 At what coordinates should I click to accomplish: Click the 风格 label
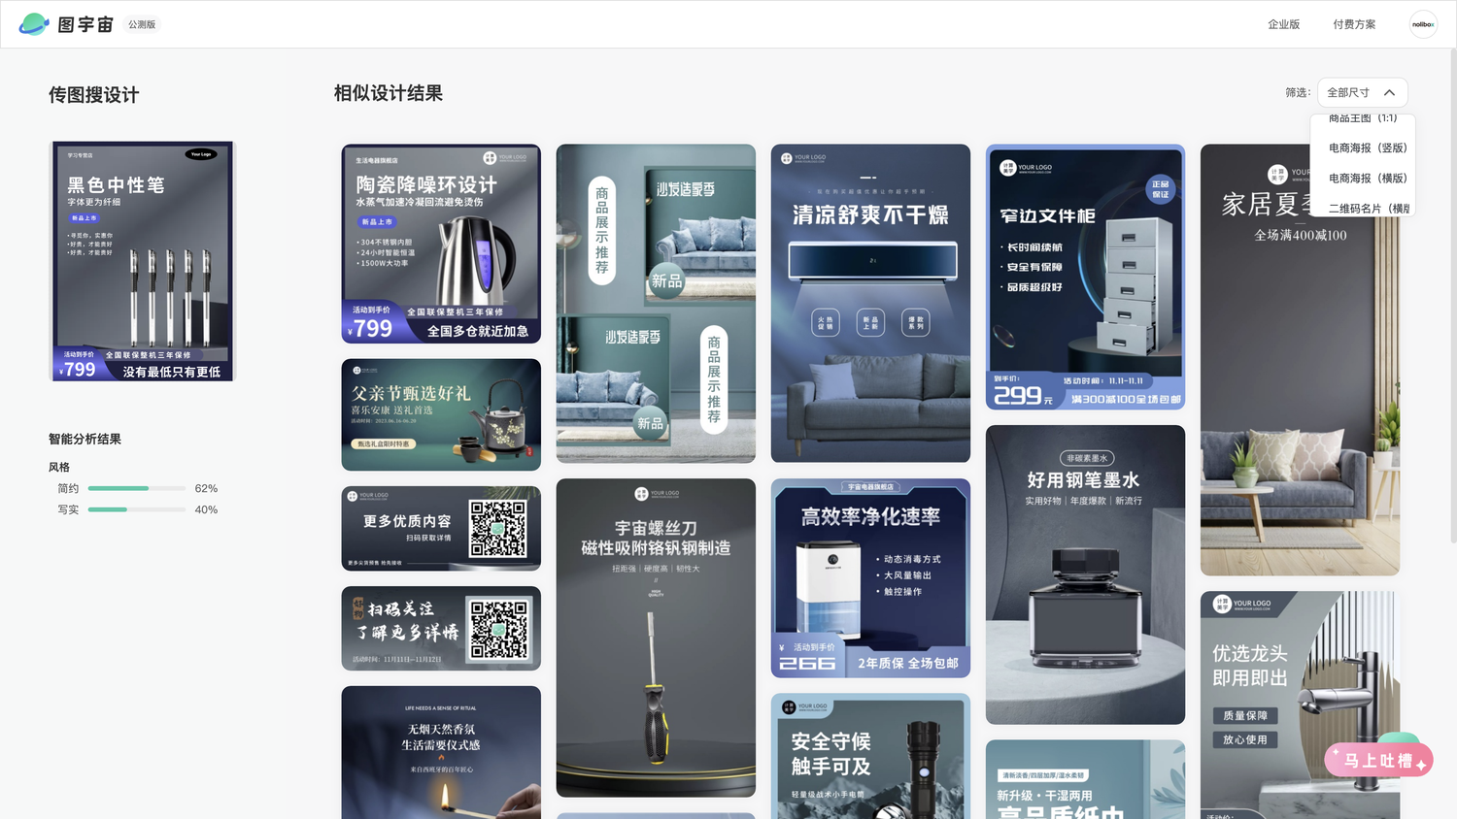click(59, 467)
